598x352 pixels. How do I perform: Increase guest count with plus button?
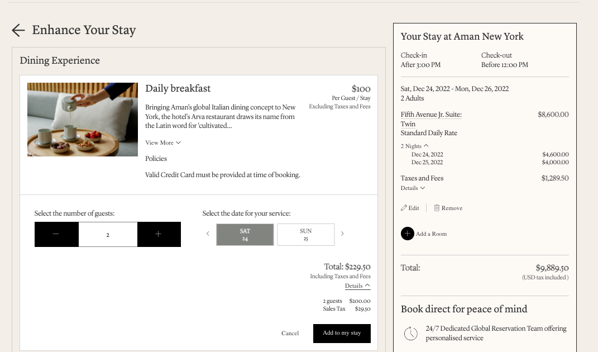coord(159,234)
